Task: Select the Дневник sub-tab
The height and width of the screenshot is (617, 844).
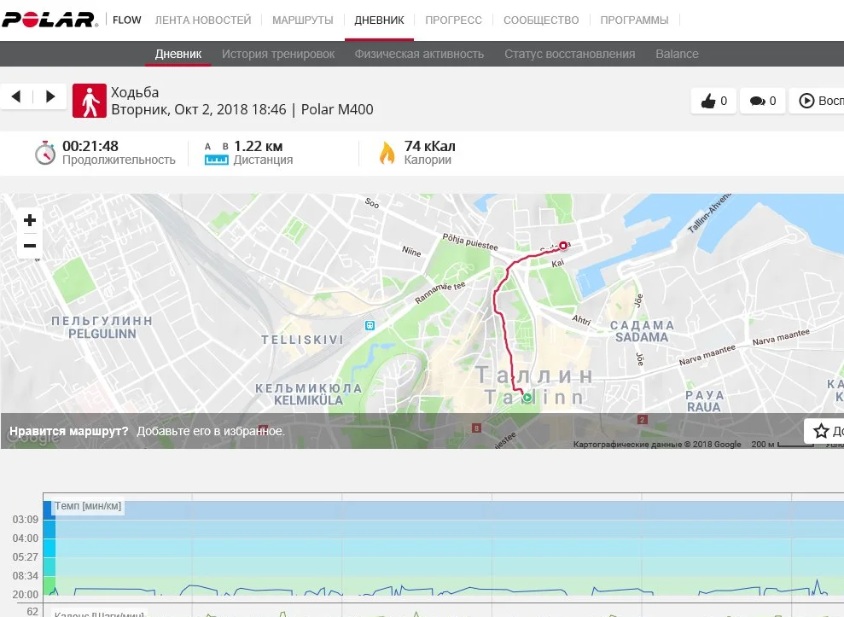Action: pos(178,54)
